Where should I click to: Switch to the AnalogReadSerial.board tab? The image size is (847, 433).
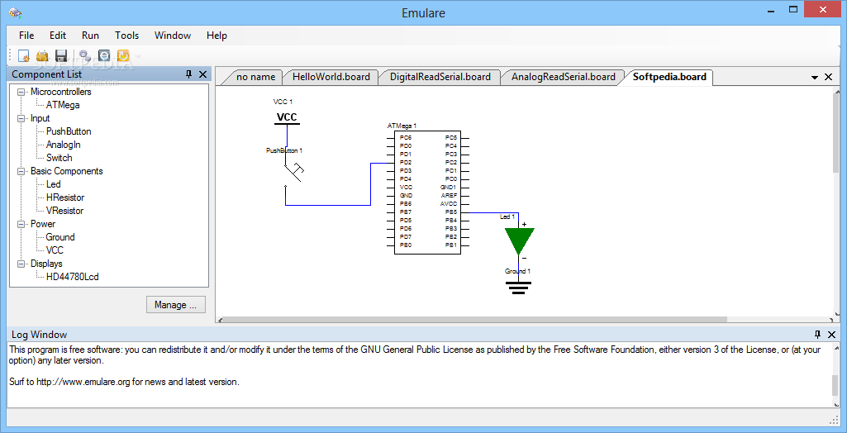(564, 77)
